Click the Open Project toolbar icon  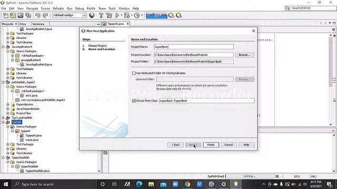point(21,15)
